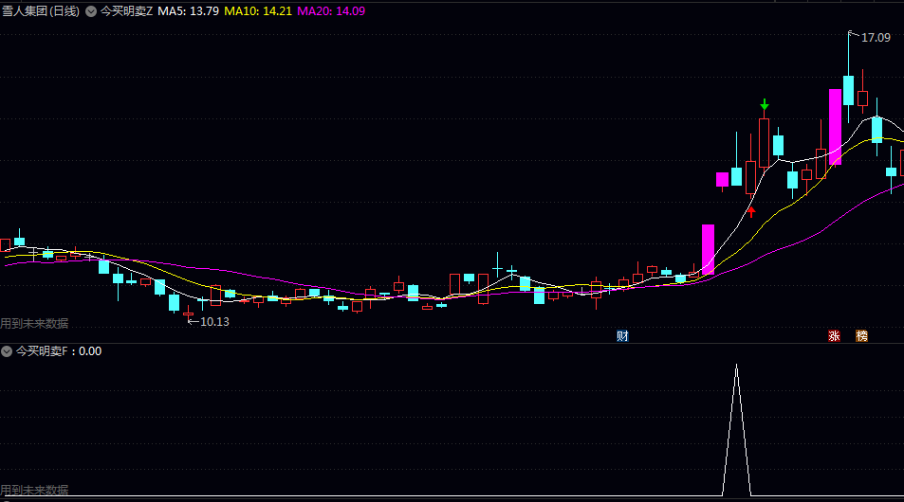This screenshot has height=502, width=904.
Task: Click the 今买明卖Z indicator name
Action: click(x=126, y=11)
